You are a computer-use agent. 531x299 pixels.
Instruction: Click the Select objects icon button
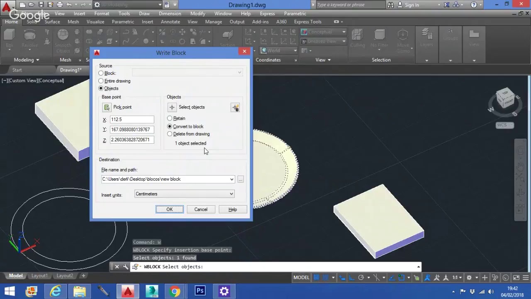coord(172,108)
